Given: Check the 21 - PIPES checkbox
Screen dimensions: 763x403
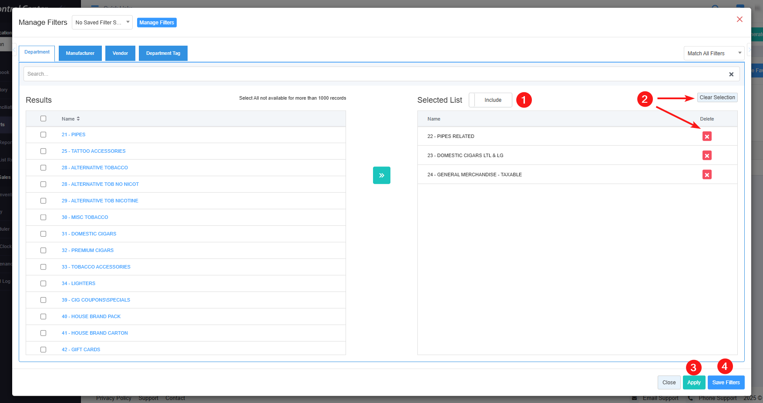Looking at the screenshot, I should click(x=43, y=135).
